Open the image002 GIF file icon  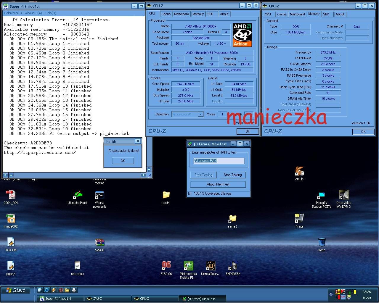click(11, 221)
